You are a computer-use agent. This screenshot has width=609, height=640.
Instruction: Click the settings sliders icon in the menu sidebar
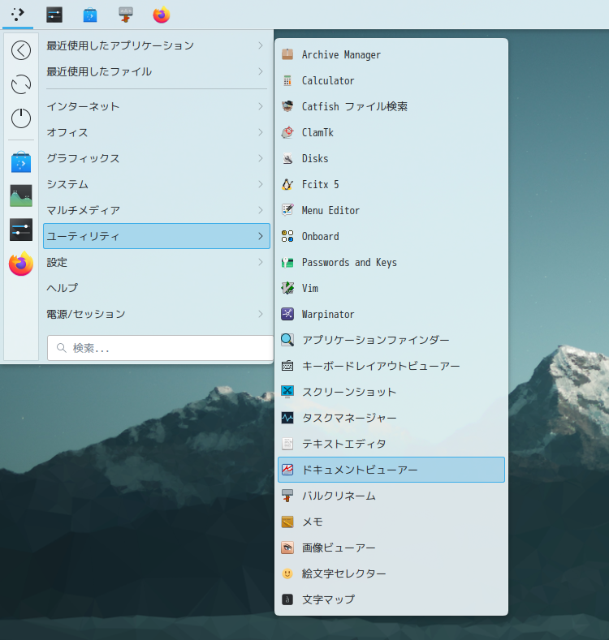point(21,230)
